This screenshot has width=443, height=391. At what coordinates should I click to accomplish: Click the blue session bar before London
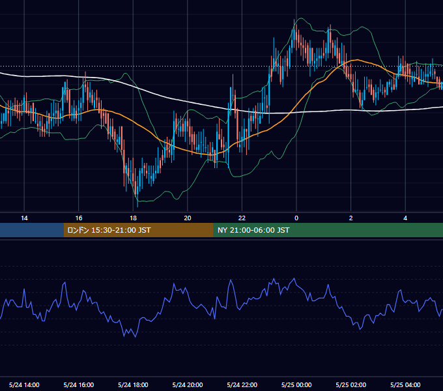[x=32, y=230]
